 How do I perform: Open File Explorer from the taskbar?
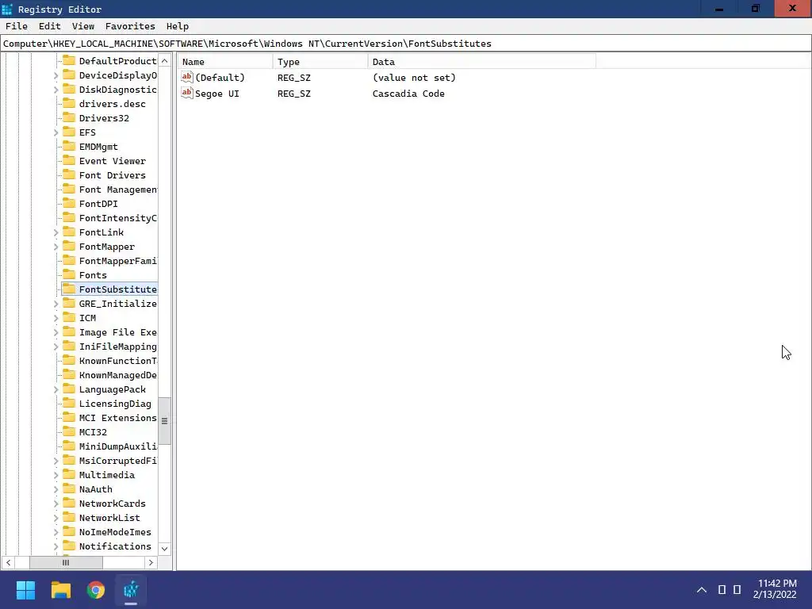point(60,590)
